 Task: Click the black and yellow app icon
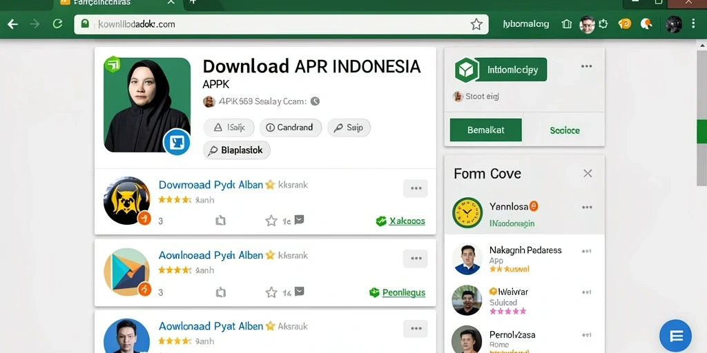pyautogui.click(x=127, y=201)
